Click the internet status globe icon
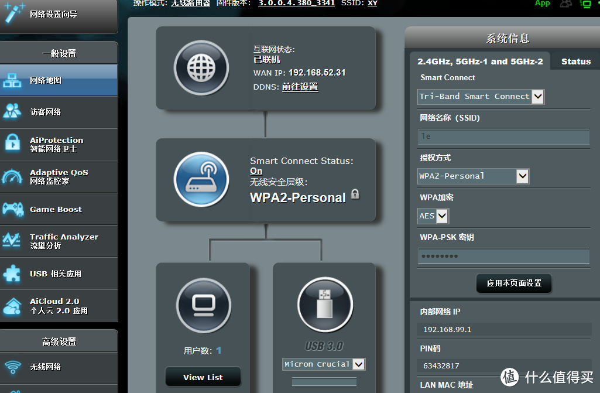The width and height of the screenshot is (600, 393). click(x=201, y=68)
